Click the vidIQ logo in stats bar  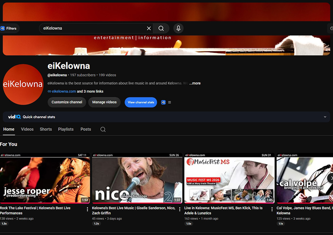[x=14, y=117]
